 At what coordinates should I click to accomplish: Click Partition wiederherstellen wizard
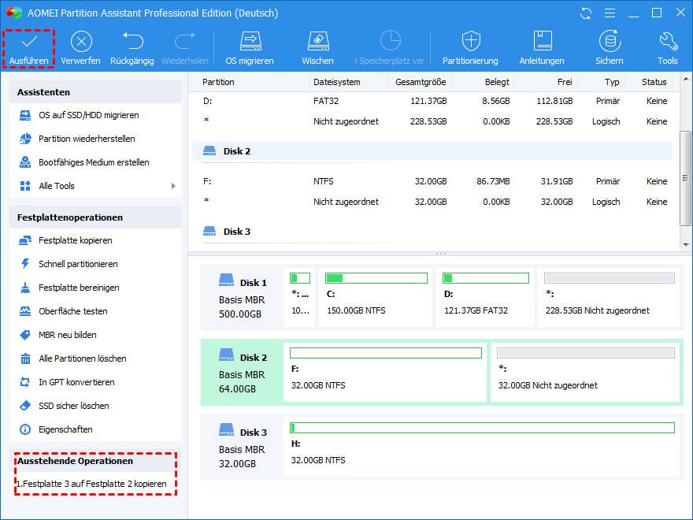click(x=87, y=139)
